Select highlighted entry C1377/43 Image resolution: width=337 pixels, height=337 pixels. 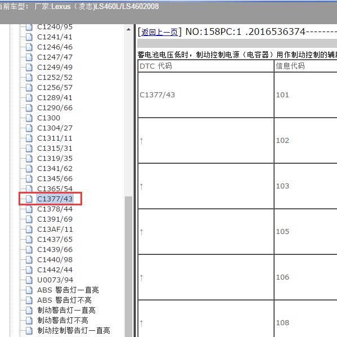pyautogui.click(x=55, y=199)
